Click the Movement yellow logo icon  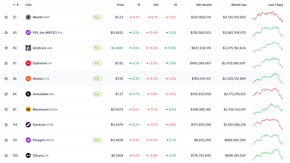coord(28,109)
